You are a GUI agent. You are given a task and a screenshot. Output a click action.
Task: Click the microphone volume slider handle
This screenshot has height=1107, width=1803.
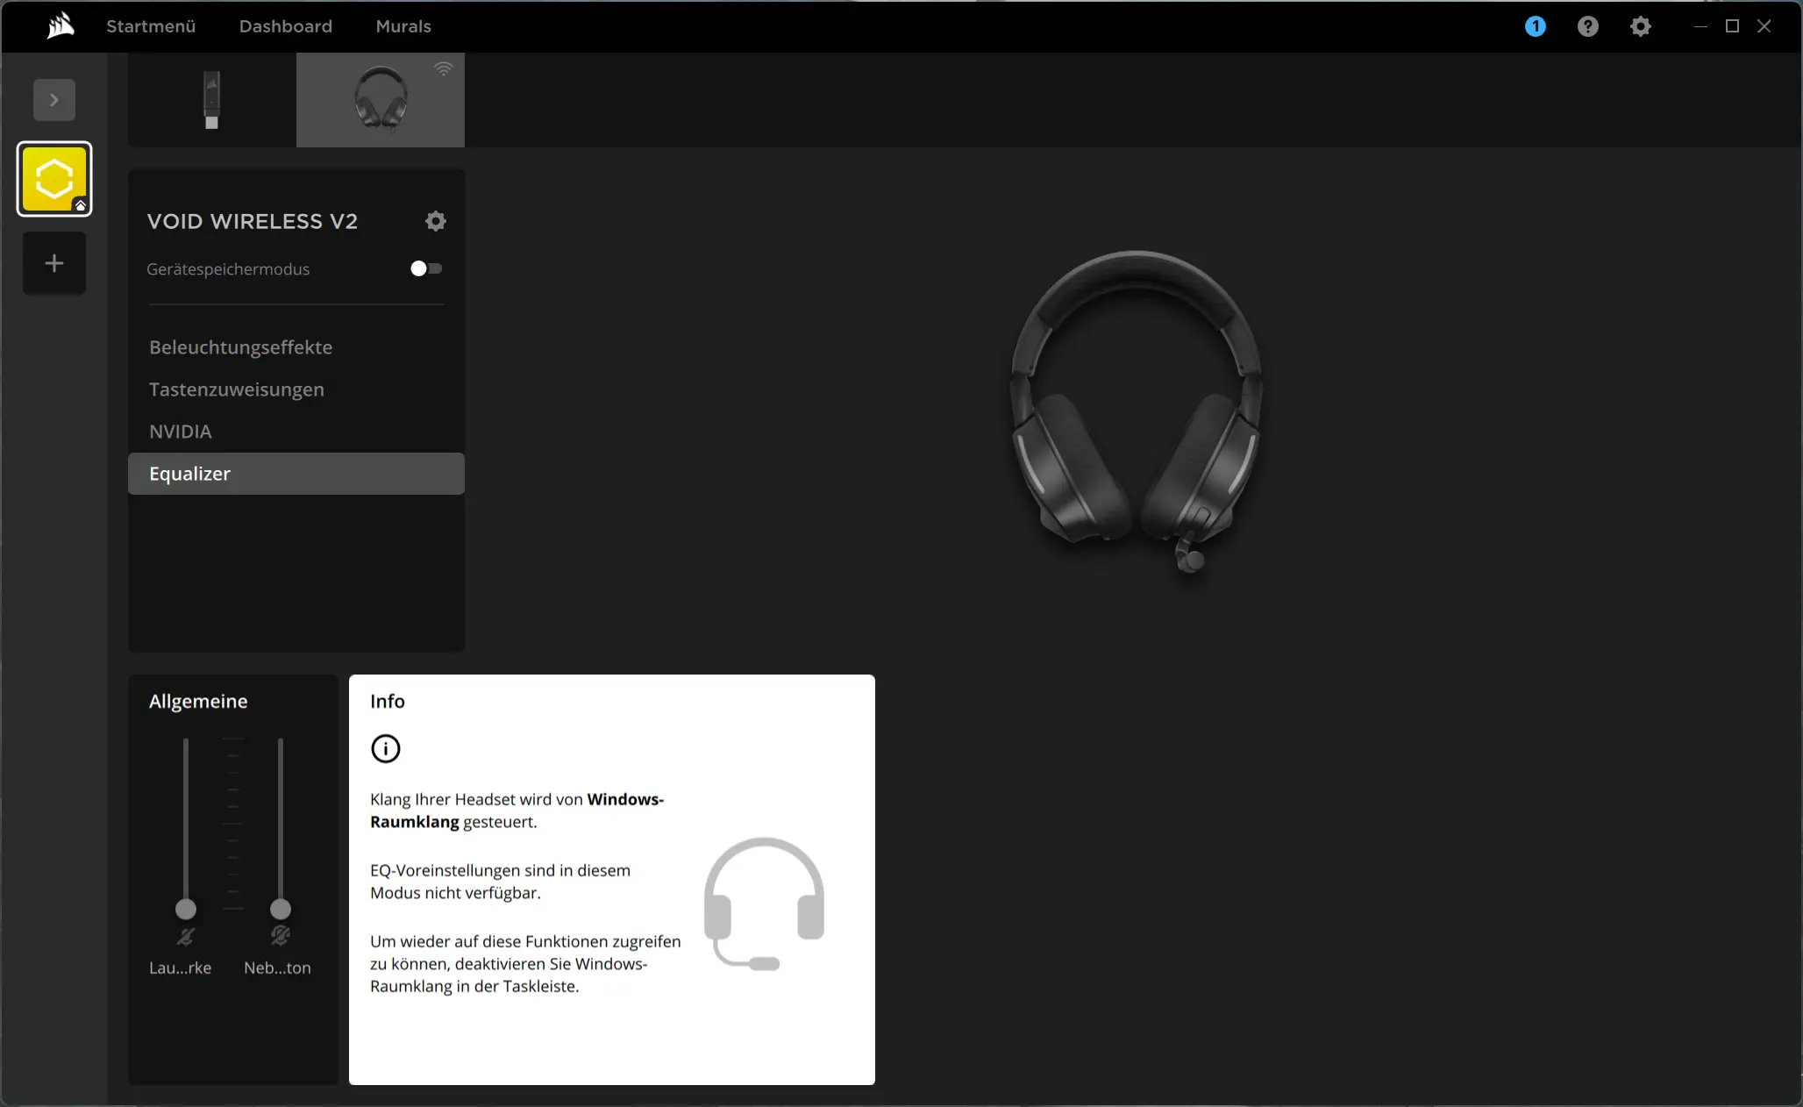tap(186, 909)
